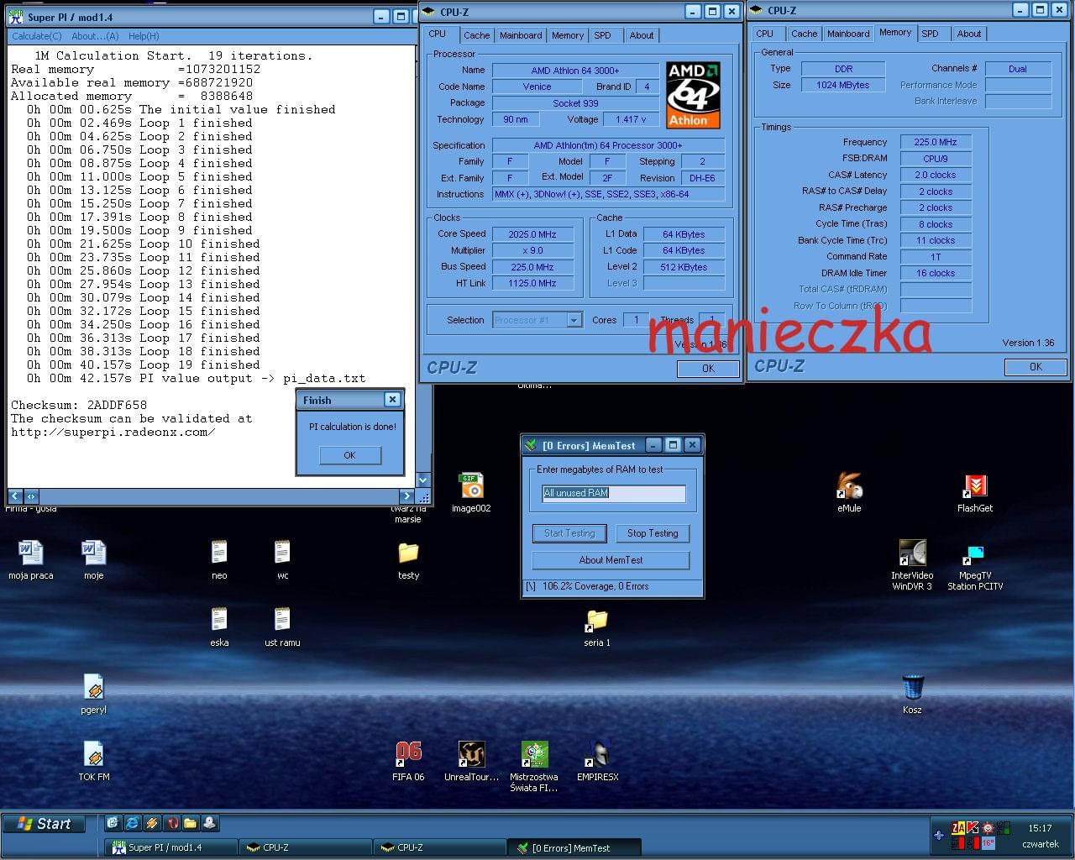Click the sun smiley tray icon

tap(988, 828)
